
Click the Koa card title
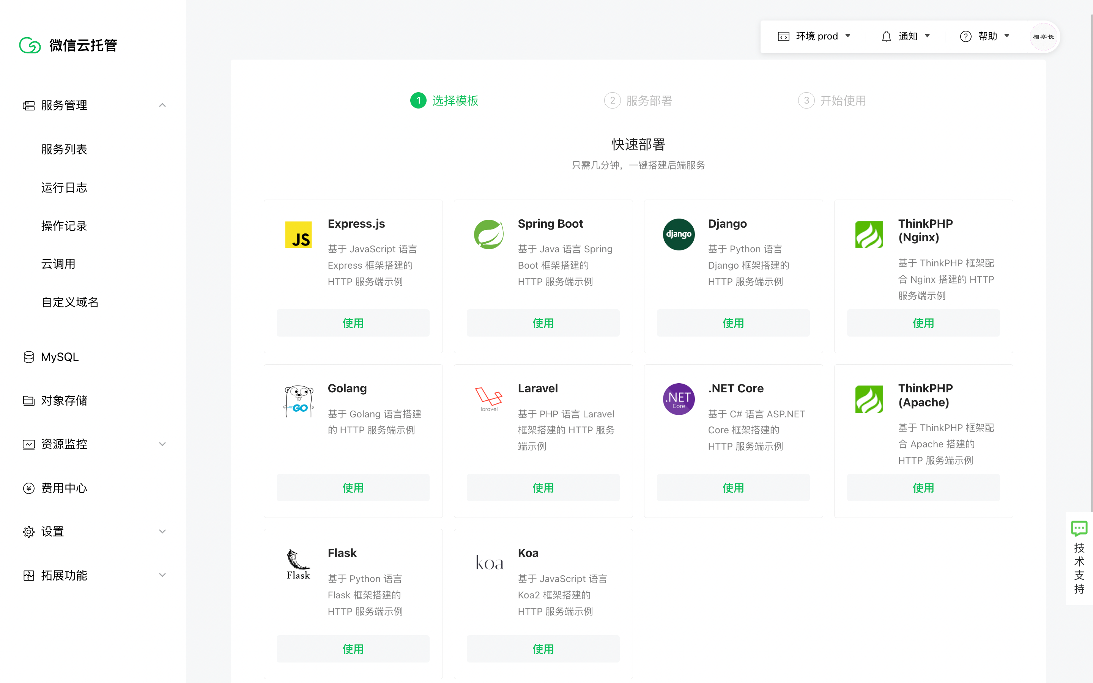tap(528, 553)
